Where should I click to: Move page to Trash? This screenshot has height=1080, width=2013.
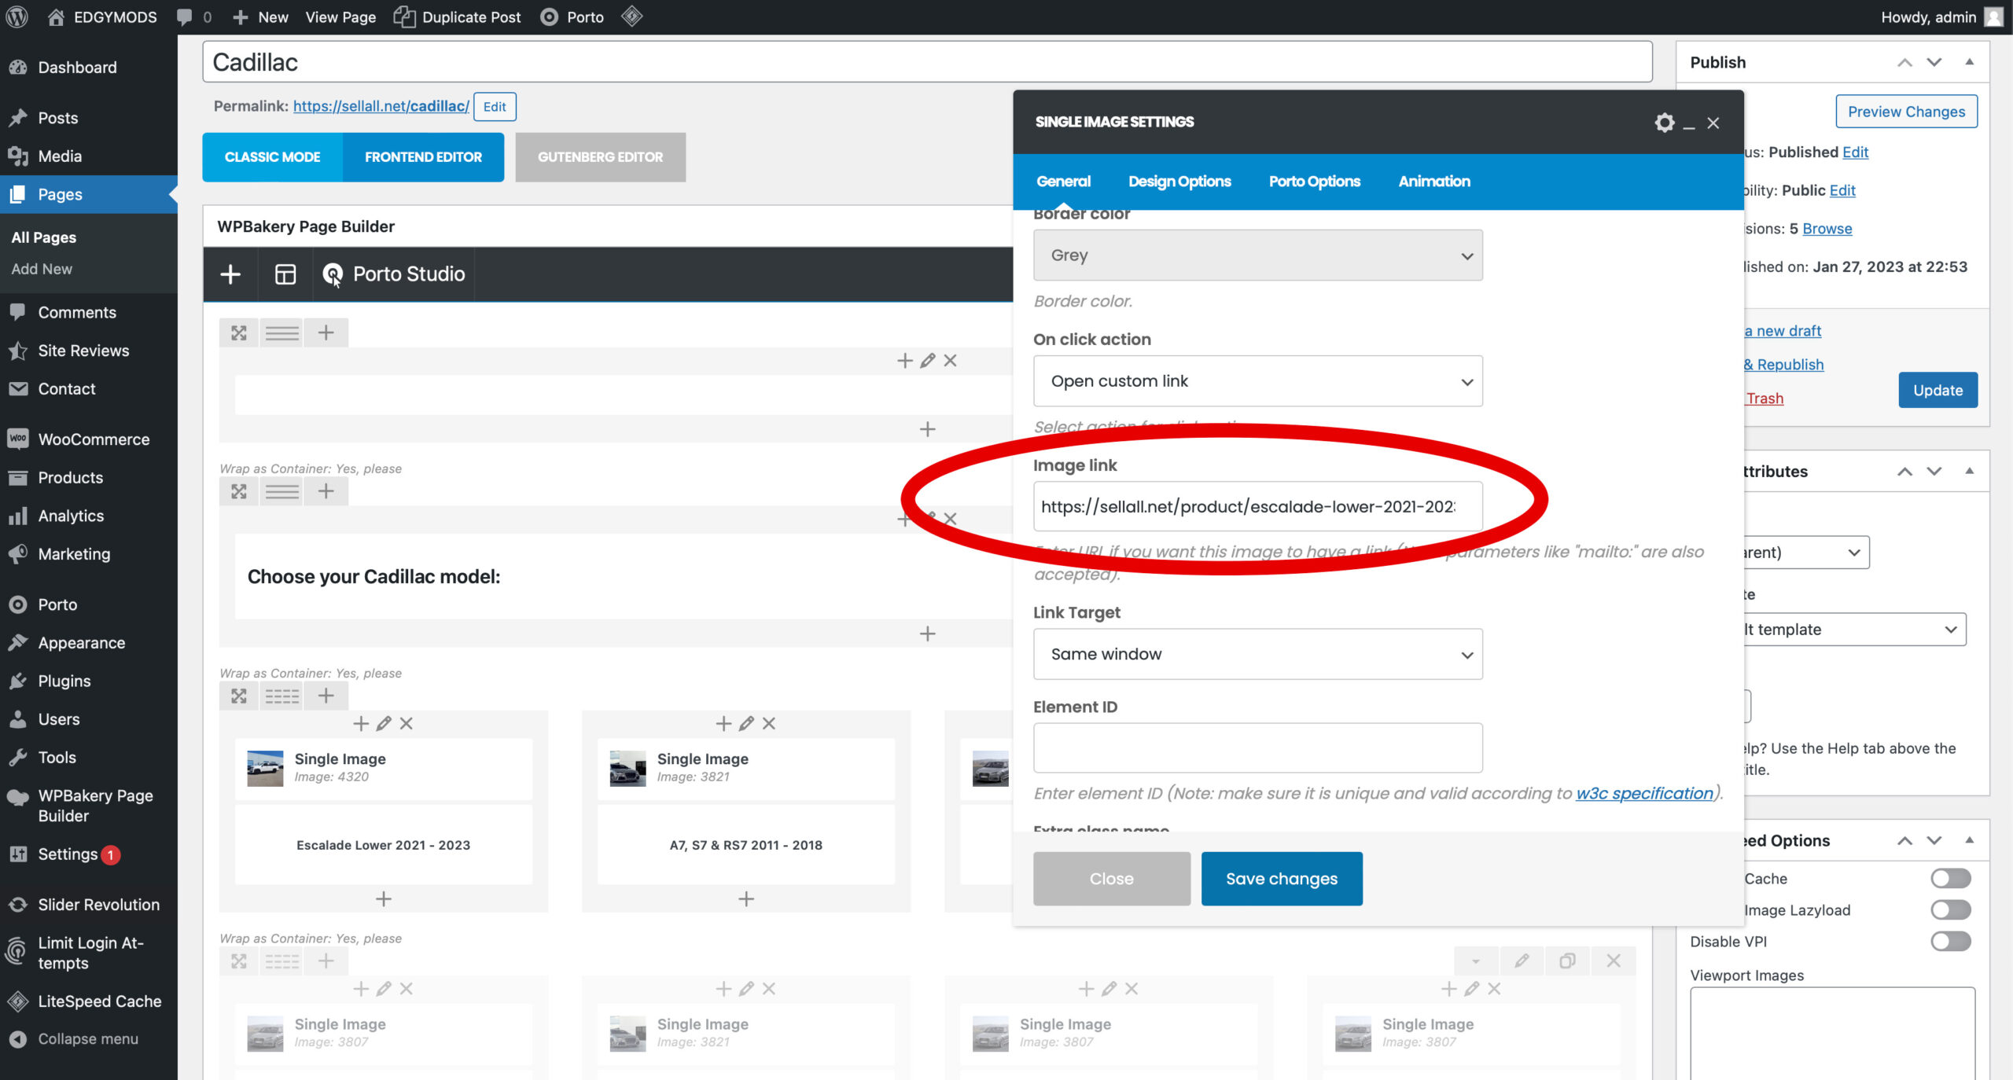tap(1765, 399)
